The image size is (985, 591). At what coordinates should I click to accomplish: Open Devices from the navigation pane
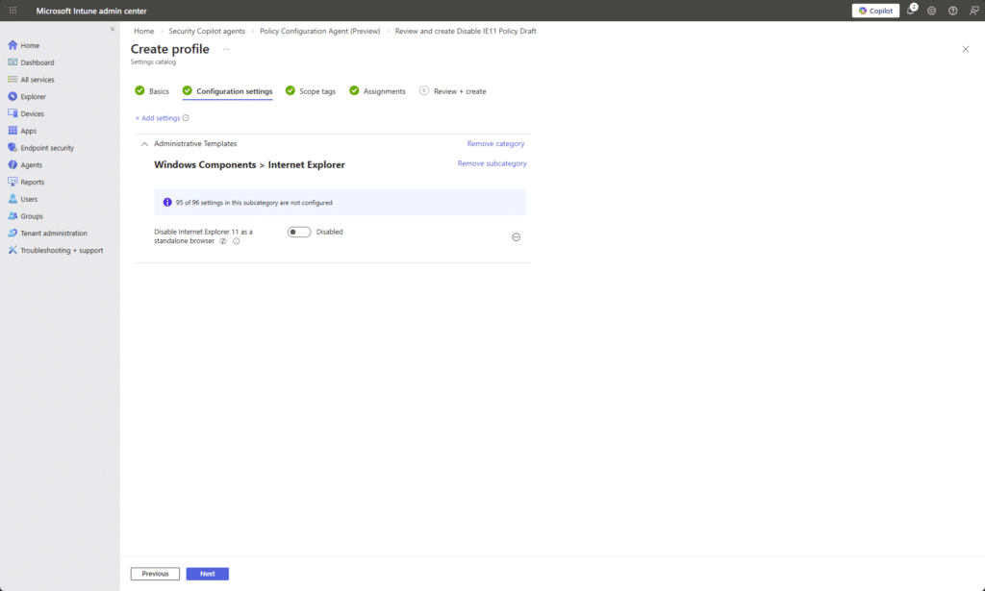(30, 113)
